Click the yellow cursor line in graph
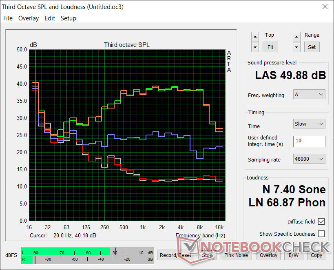The height and width of the screenshot is (270, 334). pyautogui.click(x=35, y=135)
